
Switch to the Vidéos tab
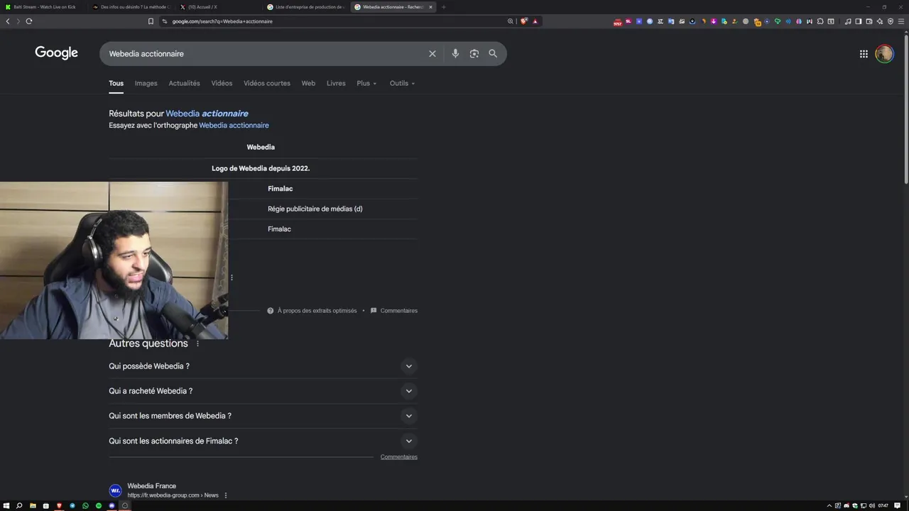tap(222, 83)
